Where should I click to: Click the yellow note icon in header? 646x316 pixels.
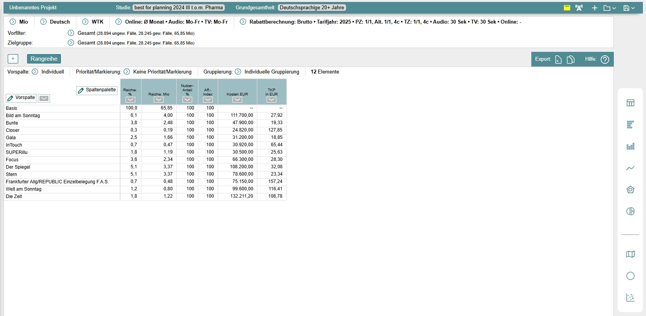(567, 8)
